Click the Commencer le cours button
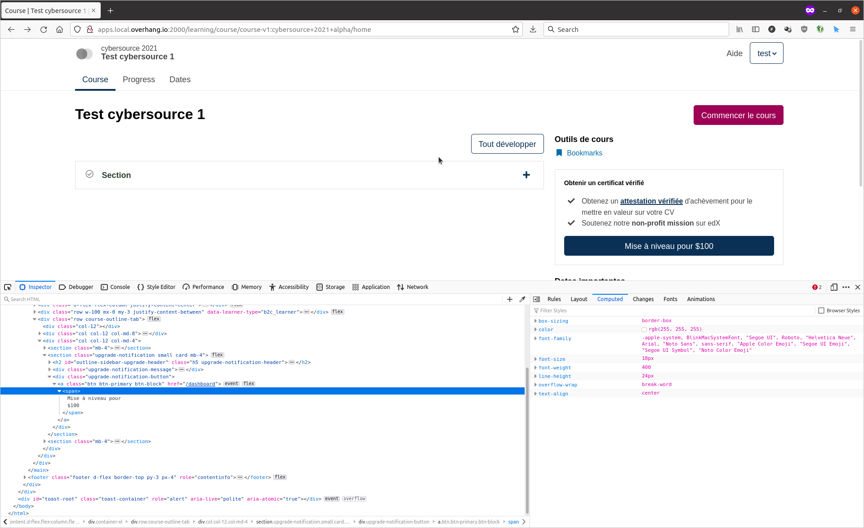 pos(738,115)
